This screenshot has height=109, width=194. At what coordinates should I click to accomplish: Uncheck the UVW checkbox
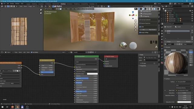click(x=140, y=27)
